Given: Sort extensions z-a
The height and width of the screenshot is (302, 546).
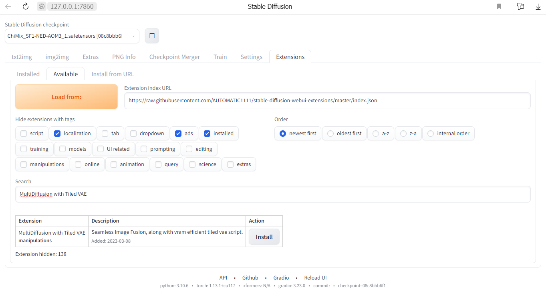Looking at the screenshot, I should pos(403,134).
